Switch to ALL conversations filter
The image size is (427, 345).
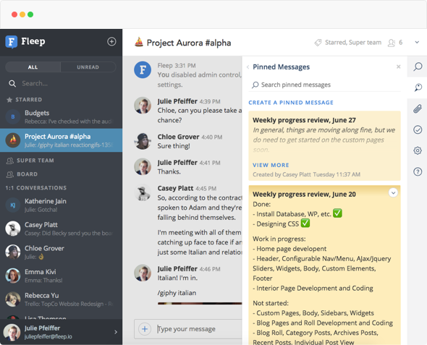click(33, 67)
